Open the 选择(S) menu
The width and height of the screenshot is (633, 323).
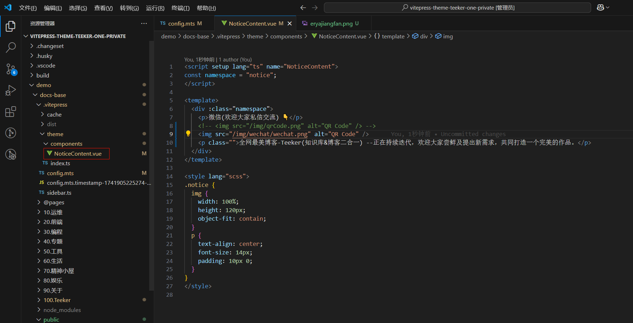[78, 8]
